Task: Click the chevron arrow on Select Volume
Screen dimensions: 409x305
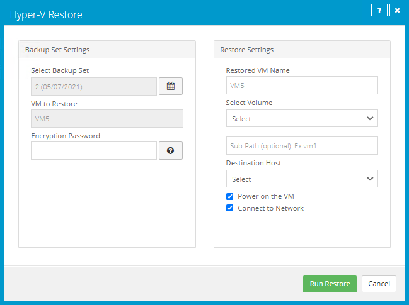Action: point(369,118)
